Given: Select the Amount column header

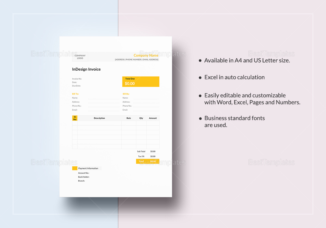Looking at the screenshot, I should (153, 118).
